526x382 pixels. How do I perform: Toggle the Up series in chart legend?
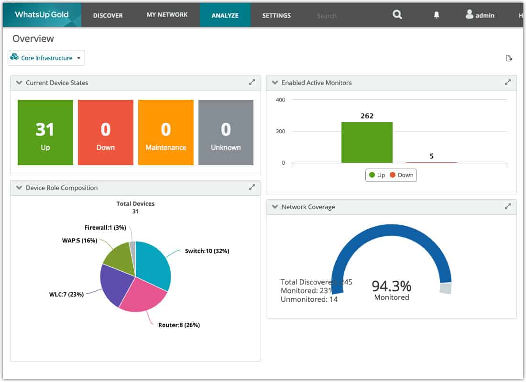[x=377, y=175]
